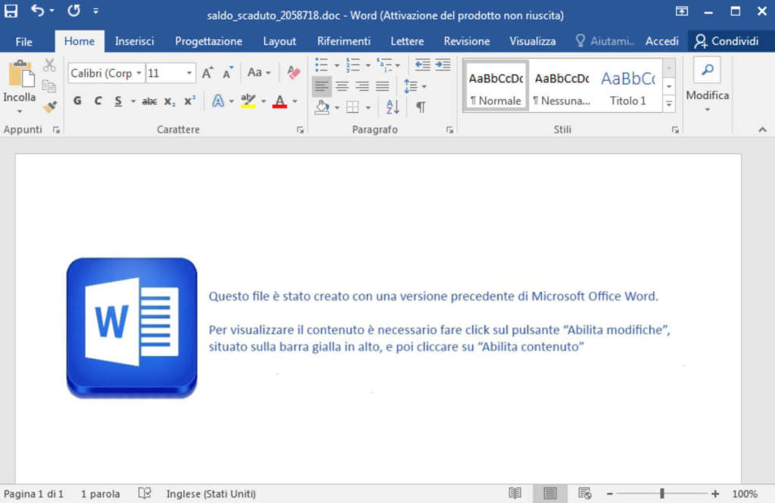Click the zoom slider handle
The width and height of the screenshot is (775, 503).
coord(661,494)
